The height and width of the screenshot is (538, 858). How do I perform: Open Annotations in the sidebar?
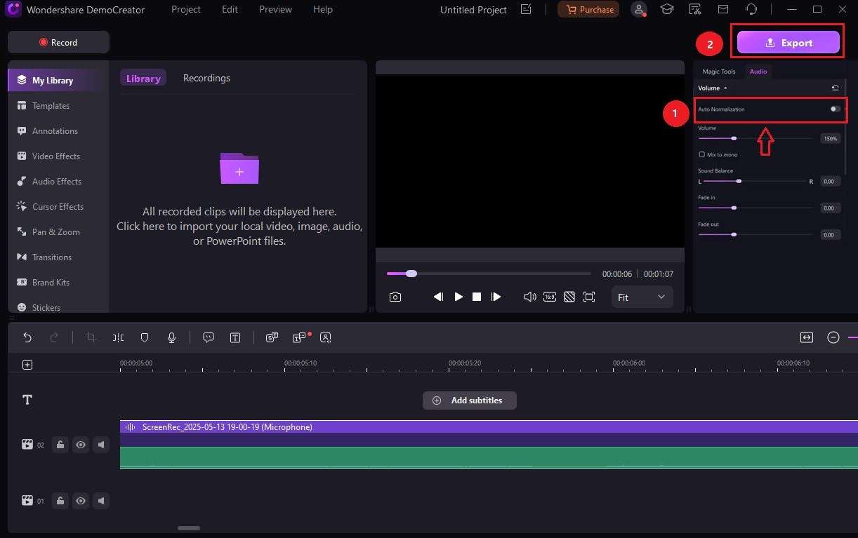(55, 130)
